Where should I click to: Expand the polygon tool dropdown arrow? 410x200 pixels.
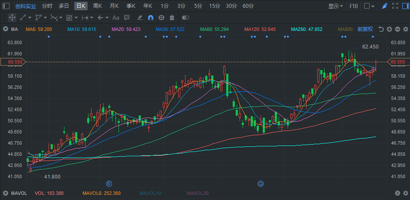coord(45,18)
